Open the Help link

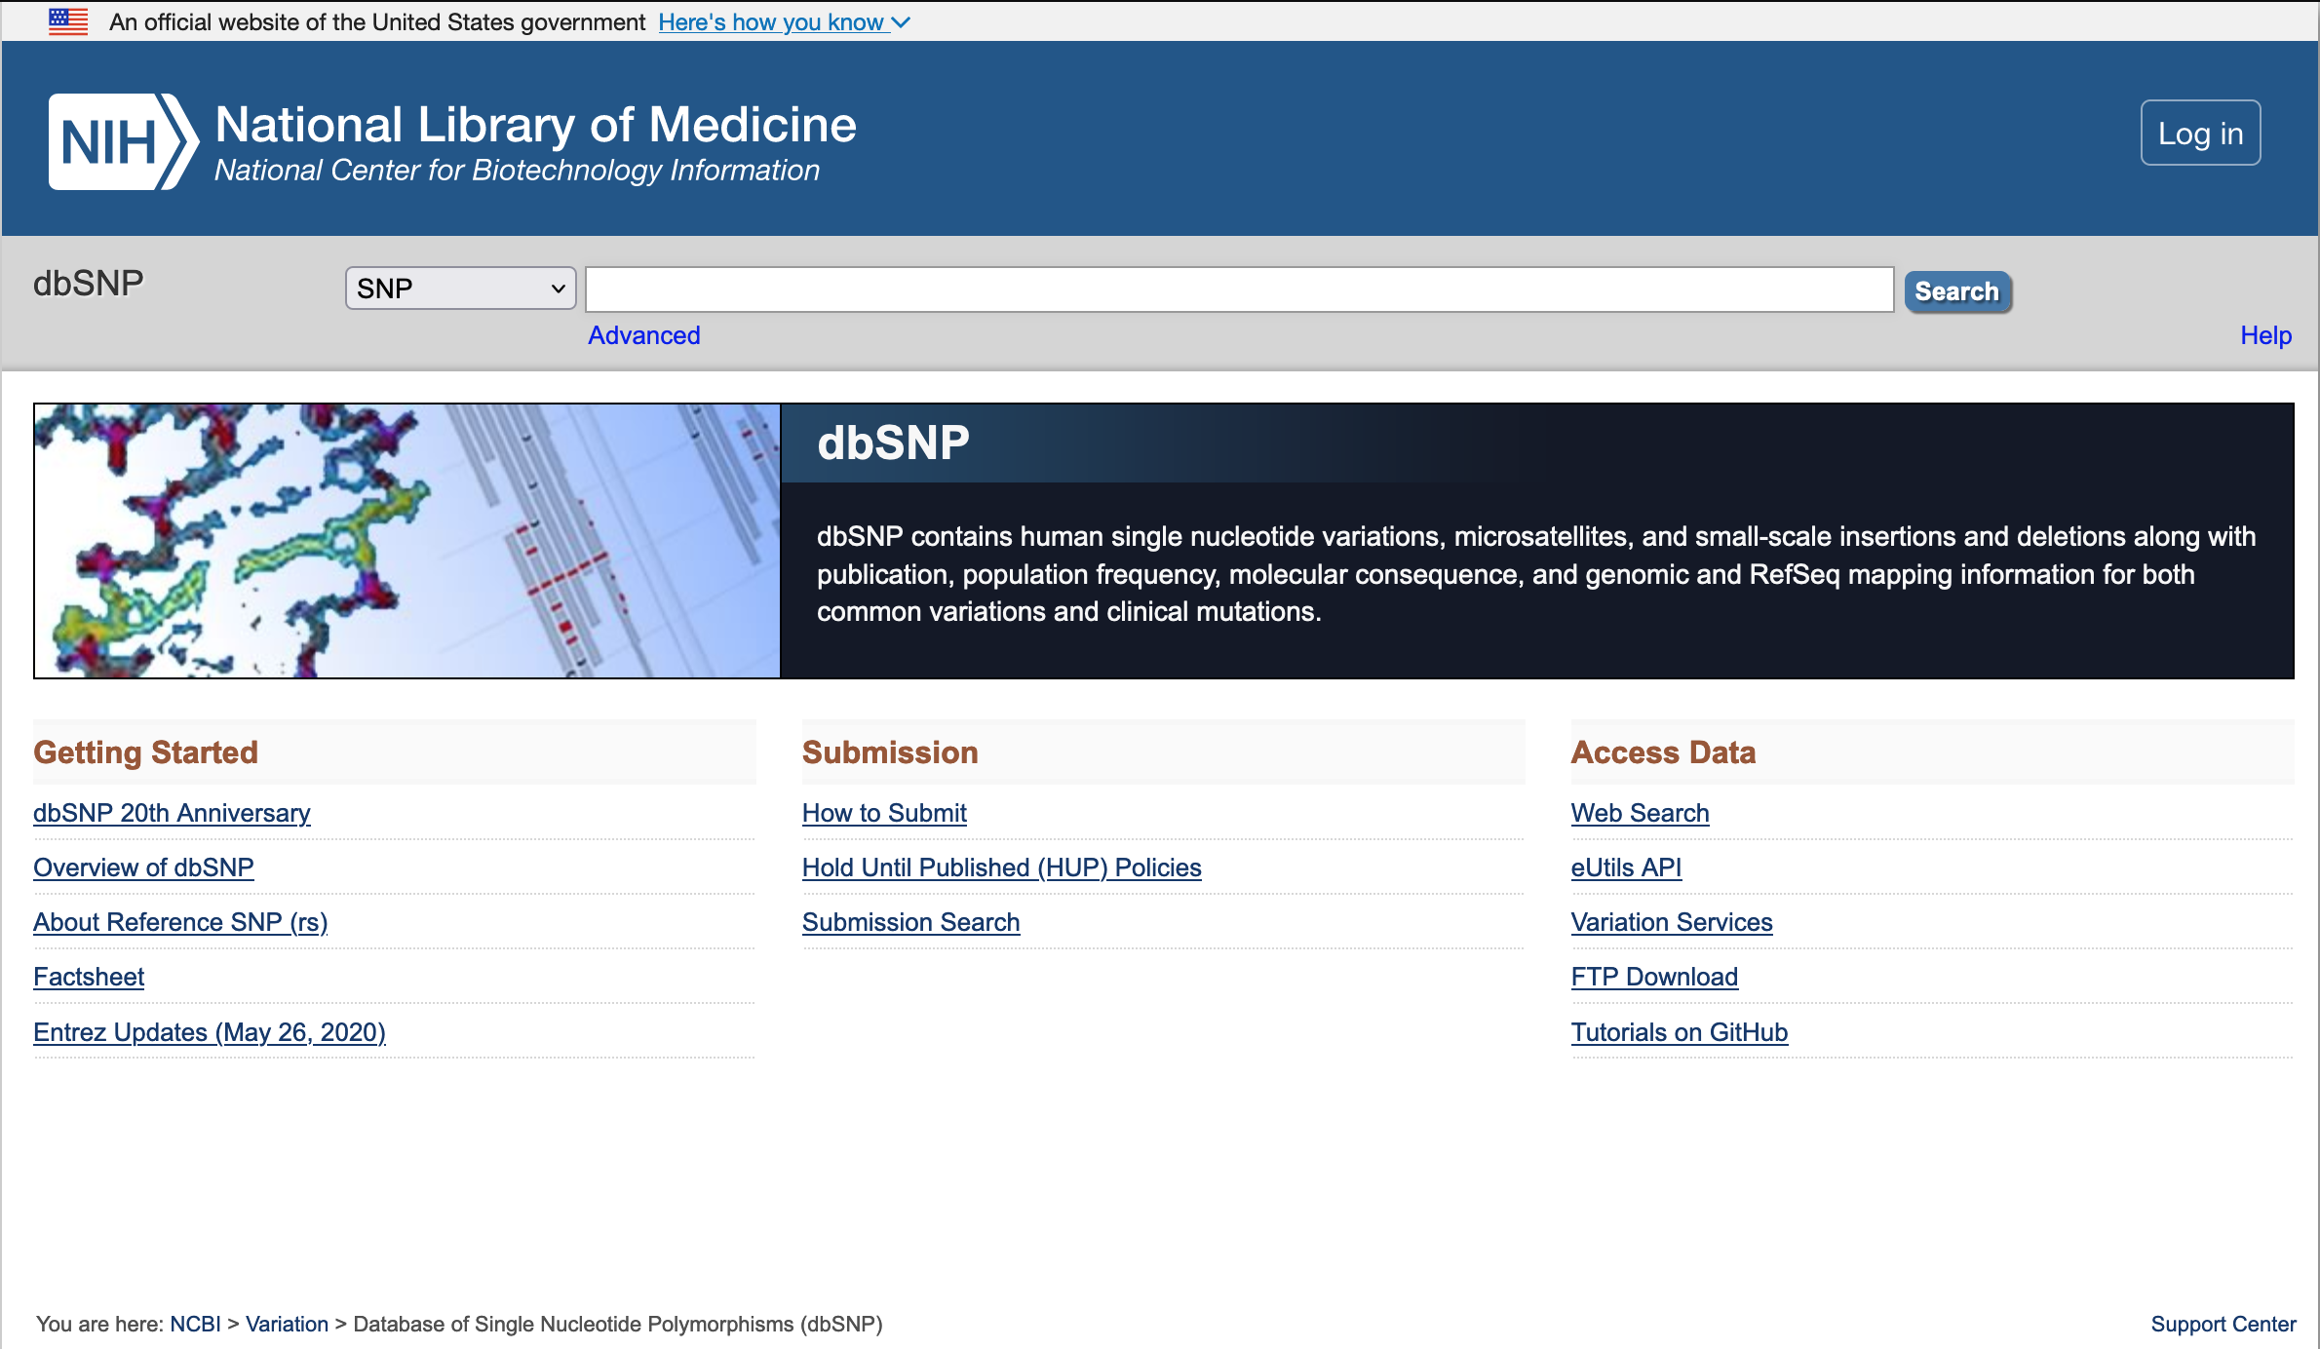point(2265,335)
